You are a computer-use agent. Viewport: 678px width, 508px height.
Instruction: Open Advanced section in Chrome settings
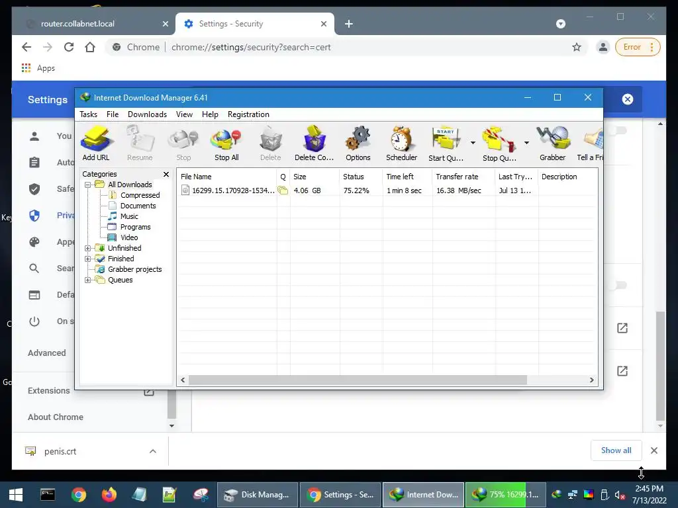pos(47,353)
